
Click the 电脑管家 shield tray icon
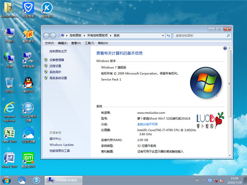210,180
